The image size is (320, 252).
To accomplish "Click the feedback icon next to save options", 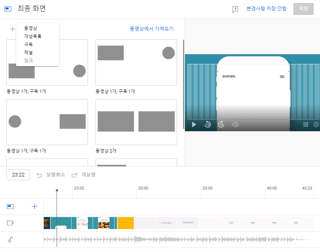I will (235, 9).
